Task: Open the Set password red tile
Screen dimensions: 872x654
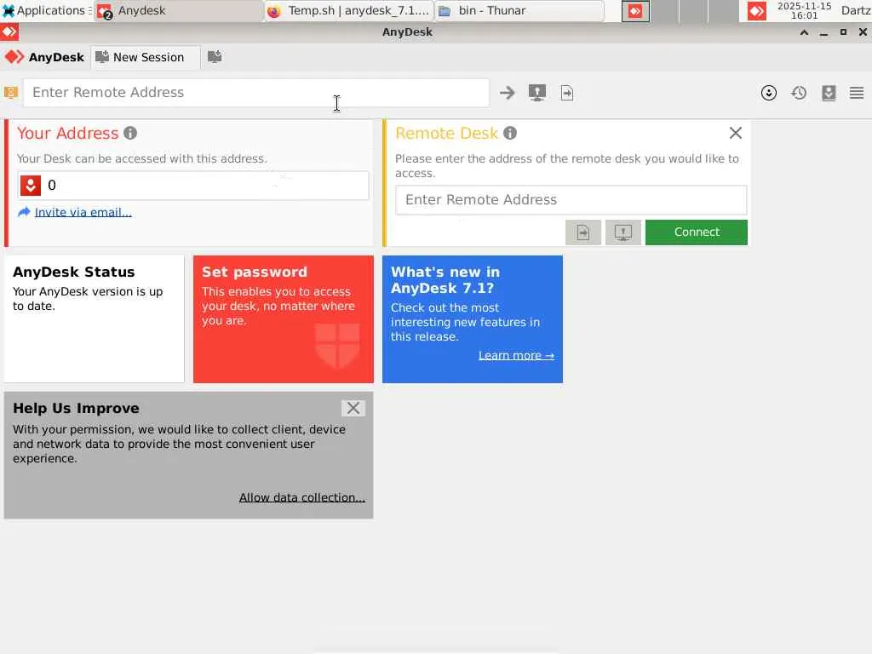Action: click(x=284, y=319)
